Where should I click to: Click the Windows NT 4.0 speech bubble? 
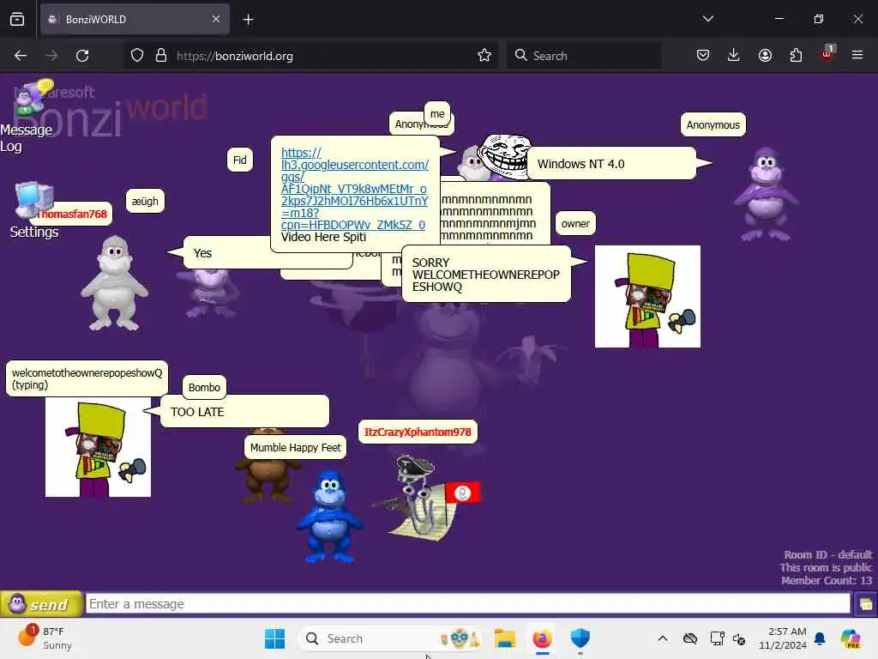[x=611, y=164]
